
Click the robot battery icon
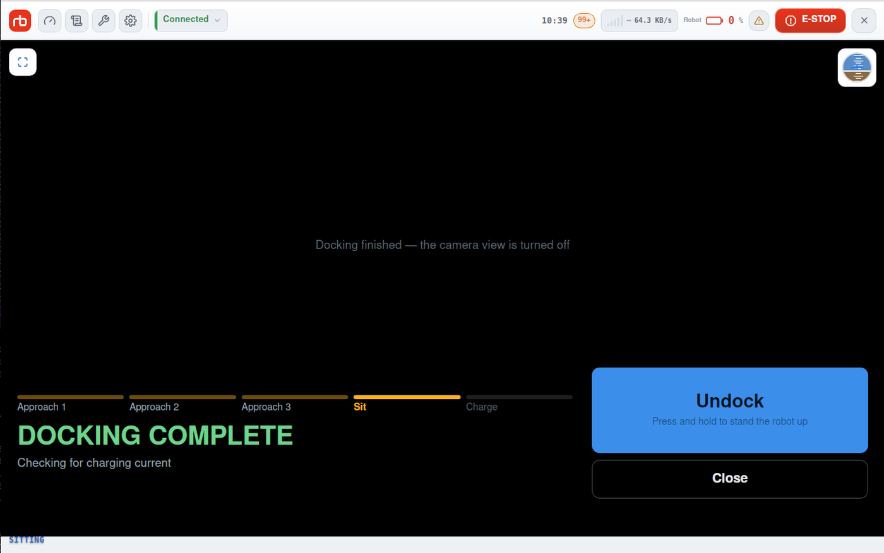[x=714, y=21]
